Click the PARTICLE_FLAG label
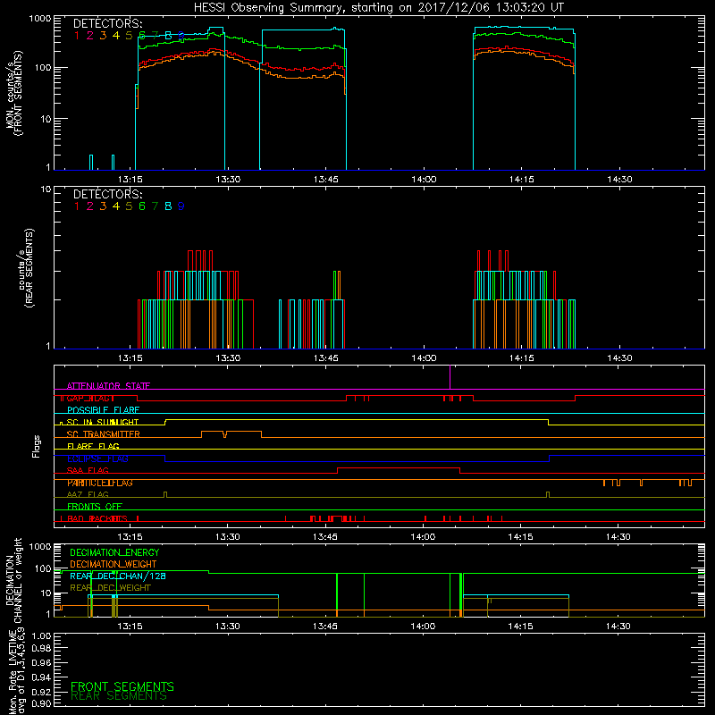This screenshot has height=715, width=715. tap(100, 483)
